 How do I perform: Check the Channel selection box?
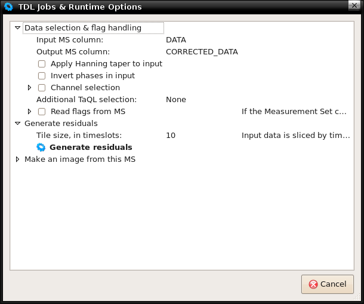(x=42, y=88)
